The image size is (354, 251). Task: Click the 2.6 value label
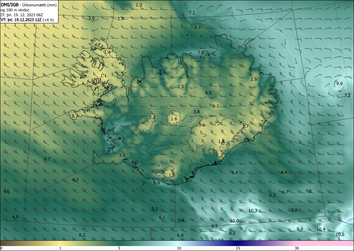point(254,79)
